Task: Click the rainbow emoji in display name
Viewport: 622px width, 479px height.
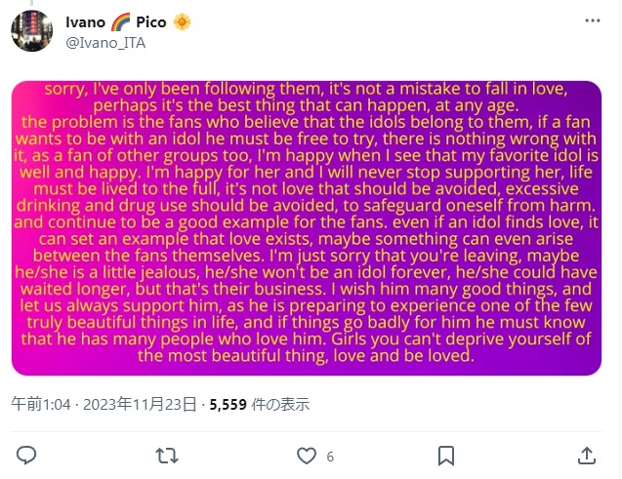Action: pos(117,21)
